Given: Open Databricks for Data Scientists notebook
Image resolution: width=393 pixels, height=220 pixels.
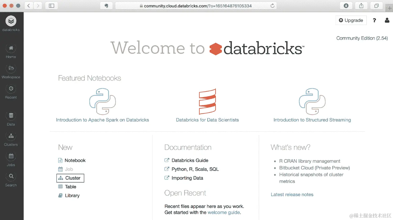Looking at the screenshot, I should tap(207, 120).
